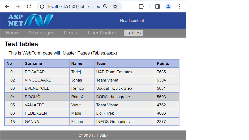Open the User Control menu item
This screenshot has height=140, width=249.
pos(102,33)
